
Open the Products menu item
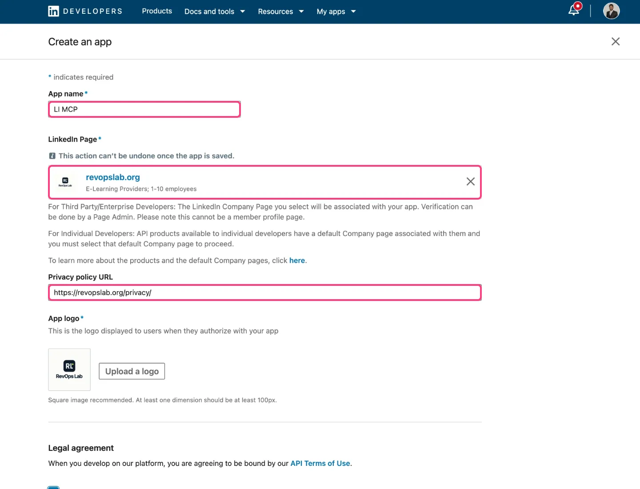[157, 11]
